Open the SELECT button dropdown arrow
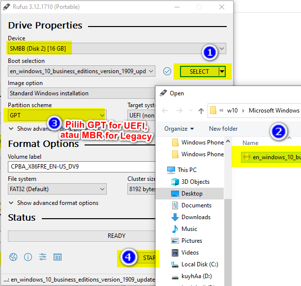The height and width of the screenshot is (286, 301). (x=222, y=72)
